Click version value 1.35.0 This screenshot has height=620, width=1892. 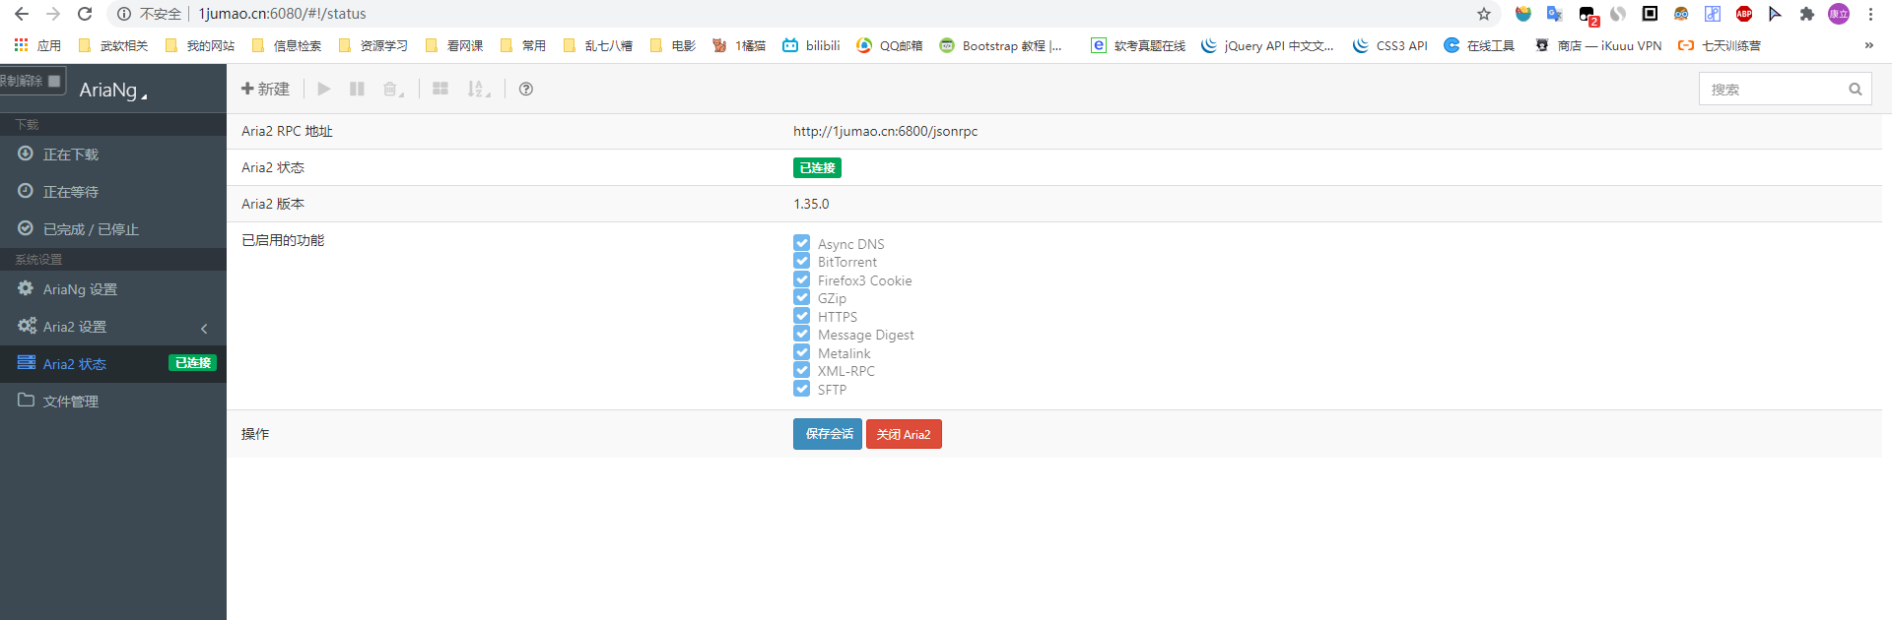811,204
